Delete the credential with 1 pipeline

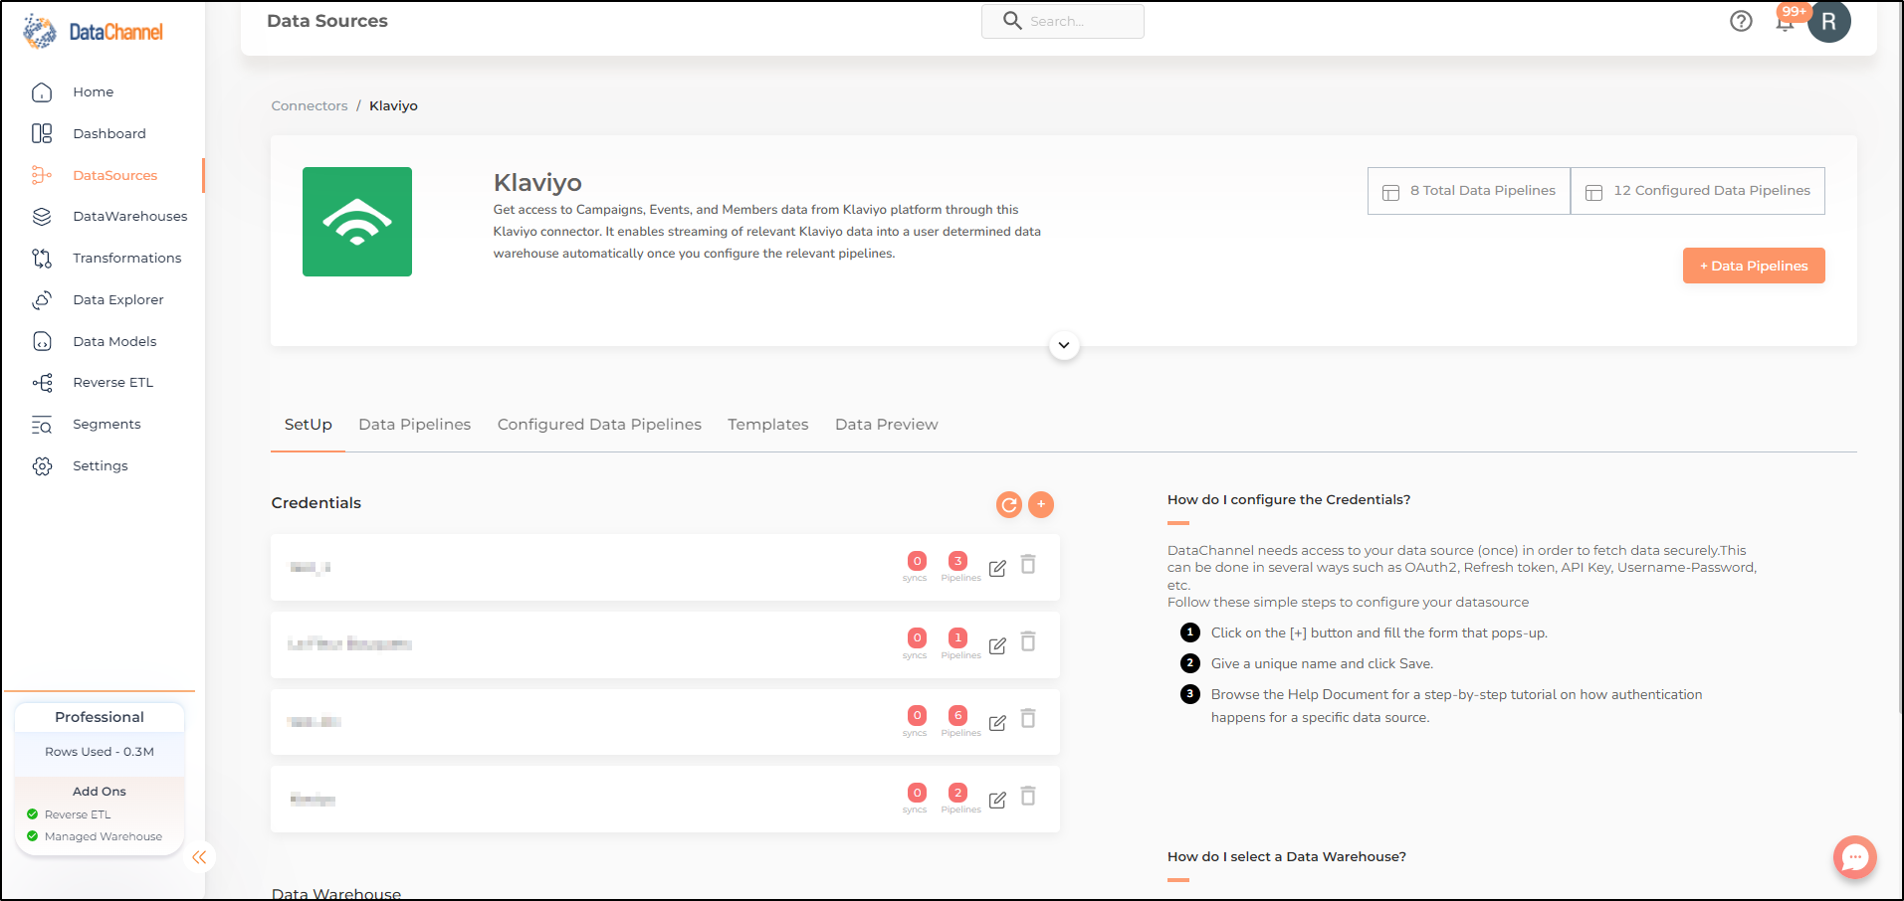tap(1028, 641)
